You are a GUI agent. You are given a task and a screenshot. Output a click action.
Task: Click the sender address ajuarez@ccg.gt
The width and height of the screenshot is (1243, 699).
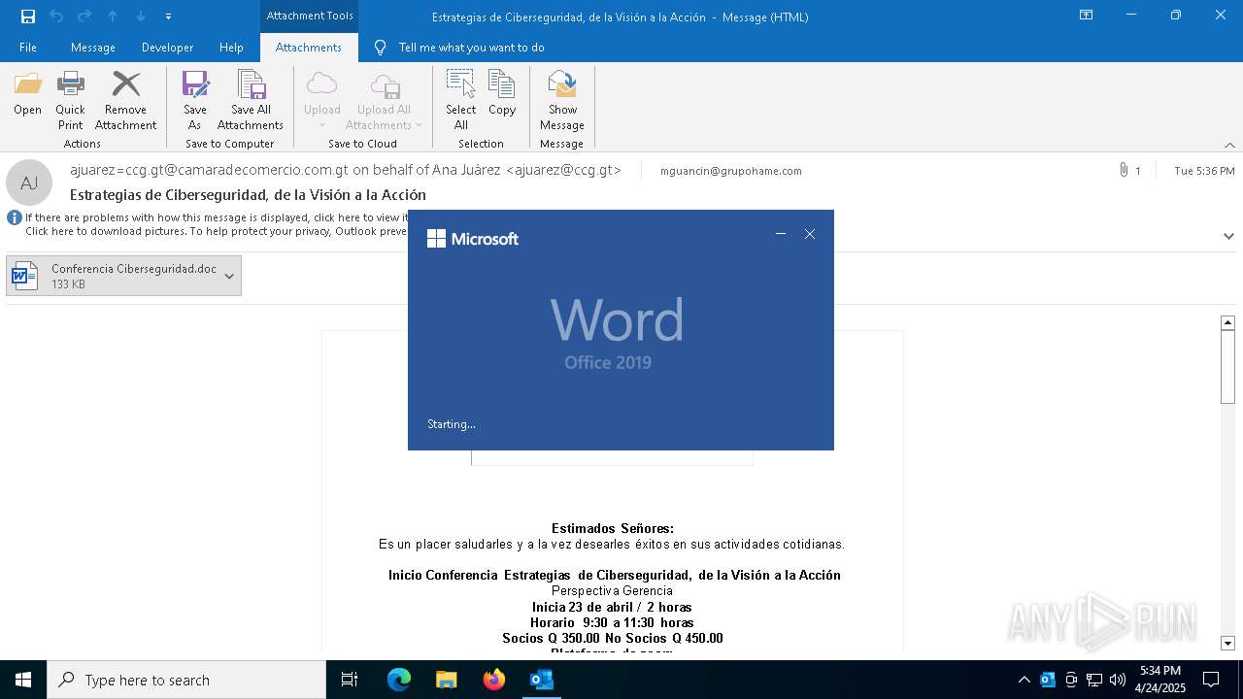point(563,170)
